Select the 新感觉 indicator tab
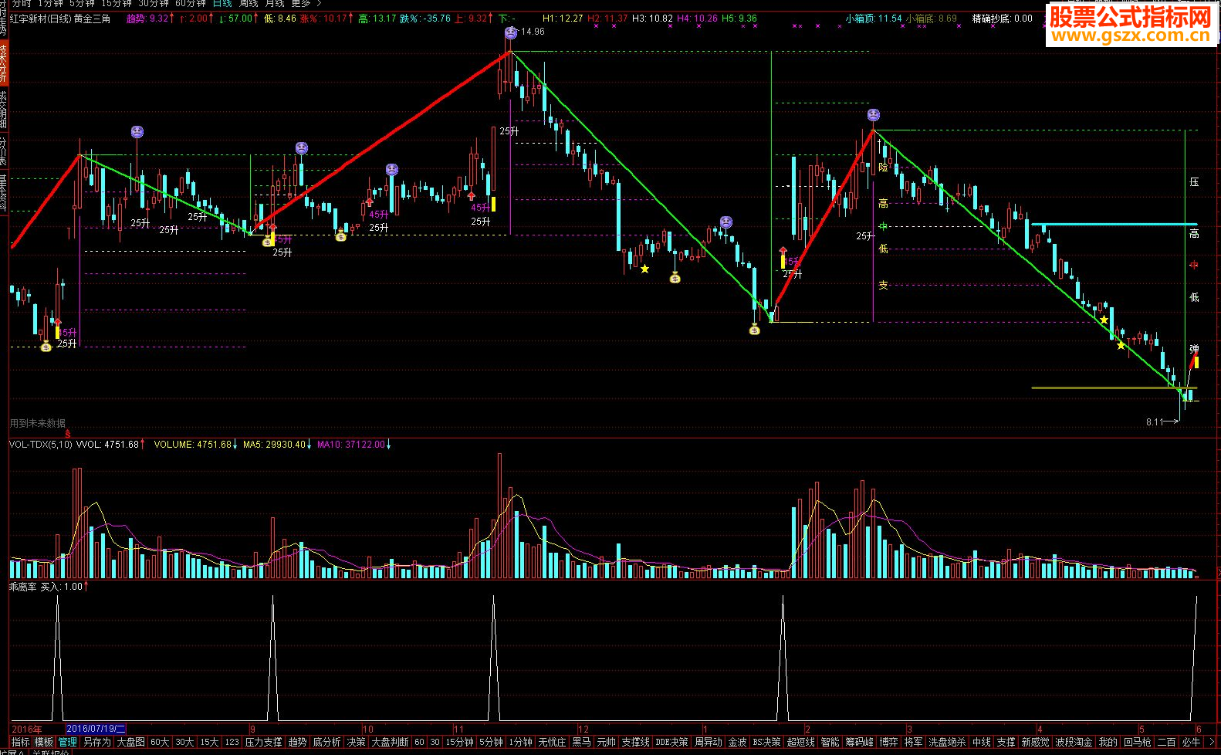This screenshot has height=755, width=1221. tap(1036, 742)
